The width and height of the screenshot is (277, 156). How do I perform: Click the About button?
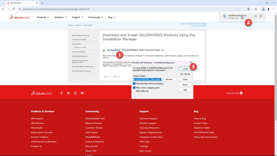[x=185, y=85]
